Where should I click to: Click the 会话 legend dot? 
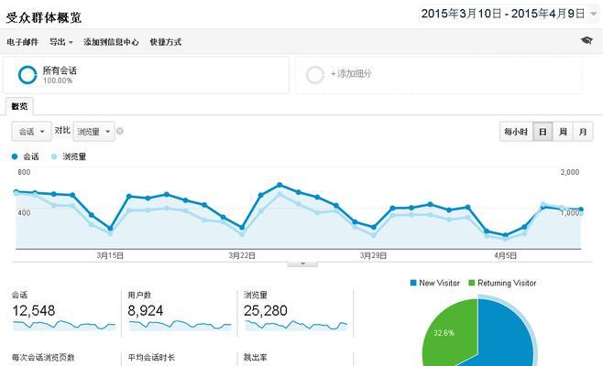[x=15, y=156]
